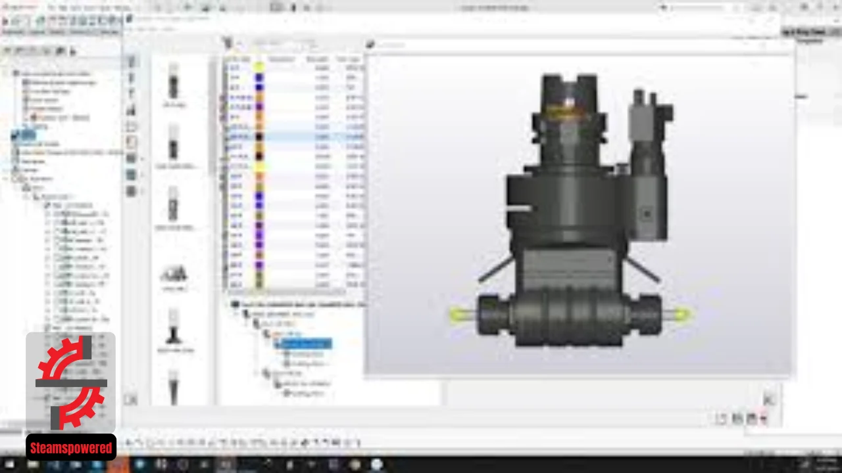The width and height of the screenshot is (842, 473).
Task: Click the teal icon in the vertical toolbar
Action: (x=131, y=175)
